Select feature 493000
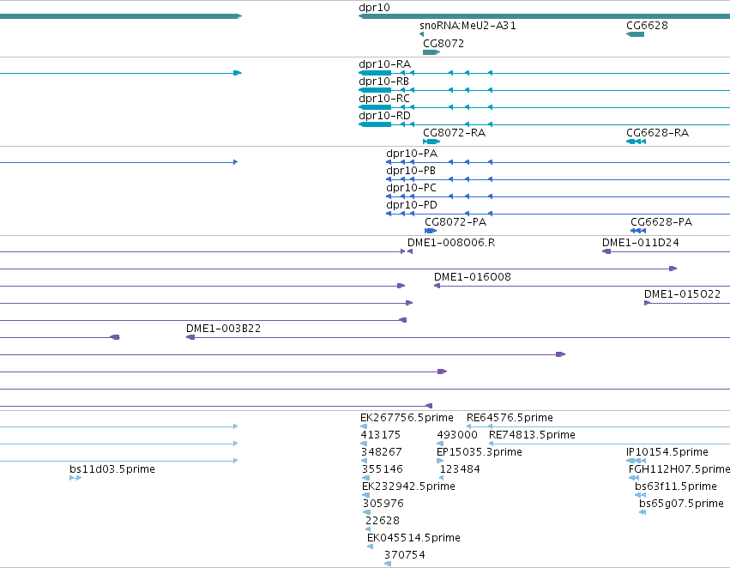The width and height of the screenshot is (730, 568). 456,435
